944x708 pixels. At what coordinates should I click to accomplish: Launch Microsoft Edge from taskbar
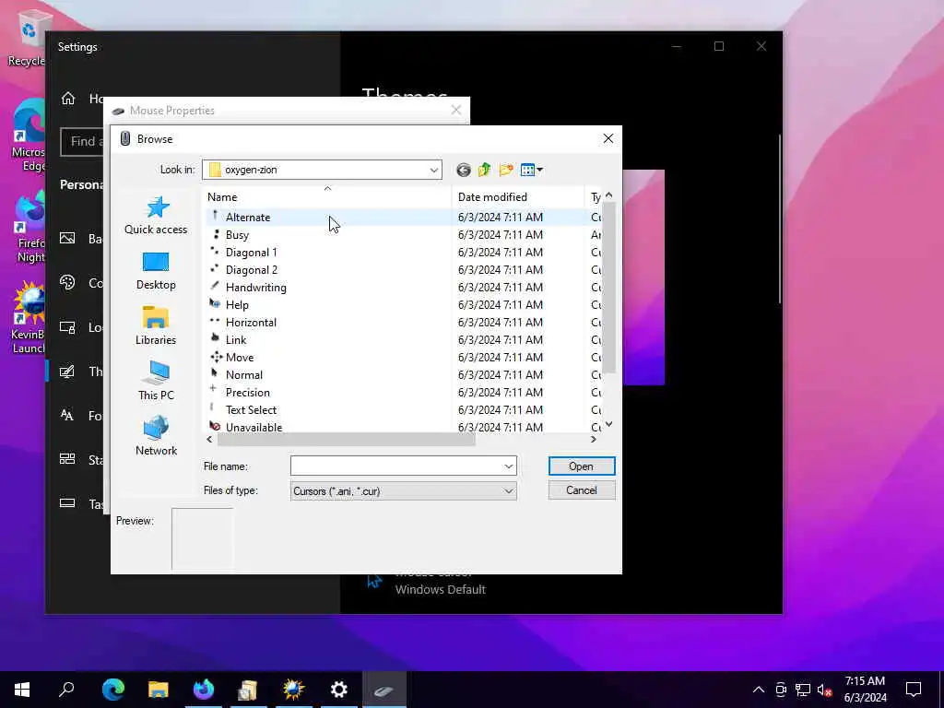coord(113,690)
